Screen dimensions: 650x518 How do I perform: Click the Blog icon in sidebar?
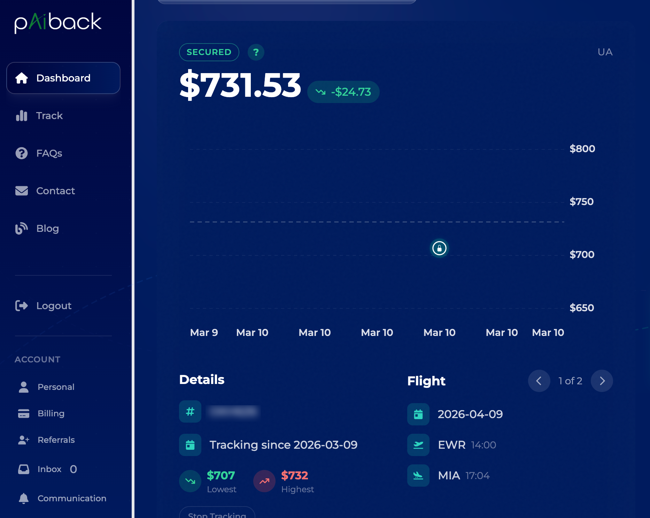pyautogui.click(x=22, y=228)
